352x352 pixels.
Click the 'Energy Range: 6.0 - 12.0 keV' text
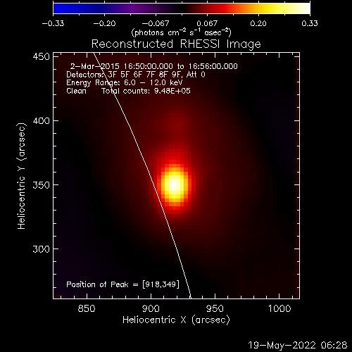coord(125,83)
